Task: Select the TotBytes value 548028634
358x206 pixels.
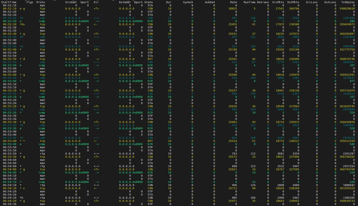Action: tap(347, 9)
